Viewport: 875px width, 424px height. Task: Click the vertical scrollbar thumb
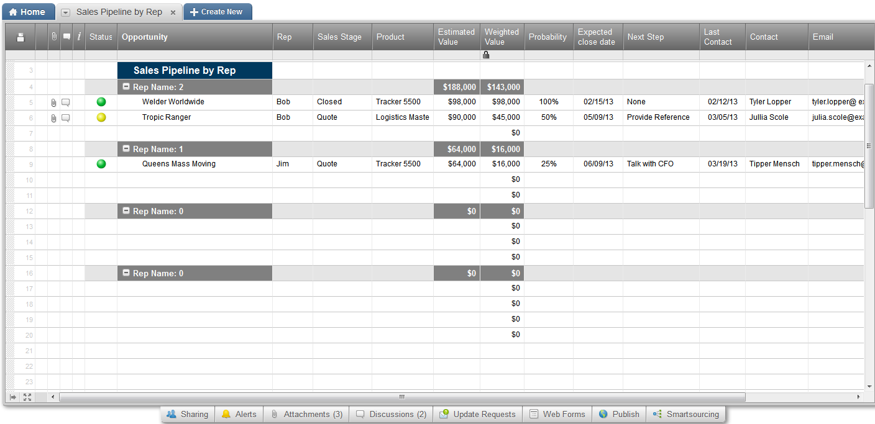(x=869, y=147)
